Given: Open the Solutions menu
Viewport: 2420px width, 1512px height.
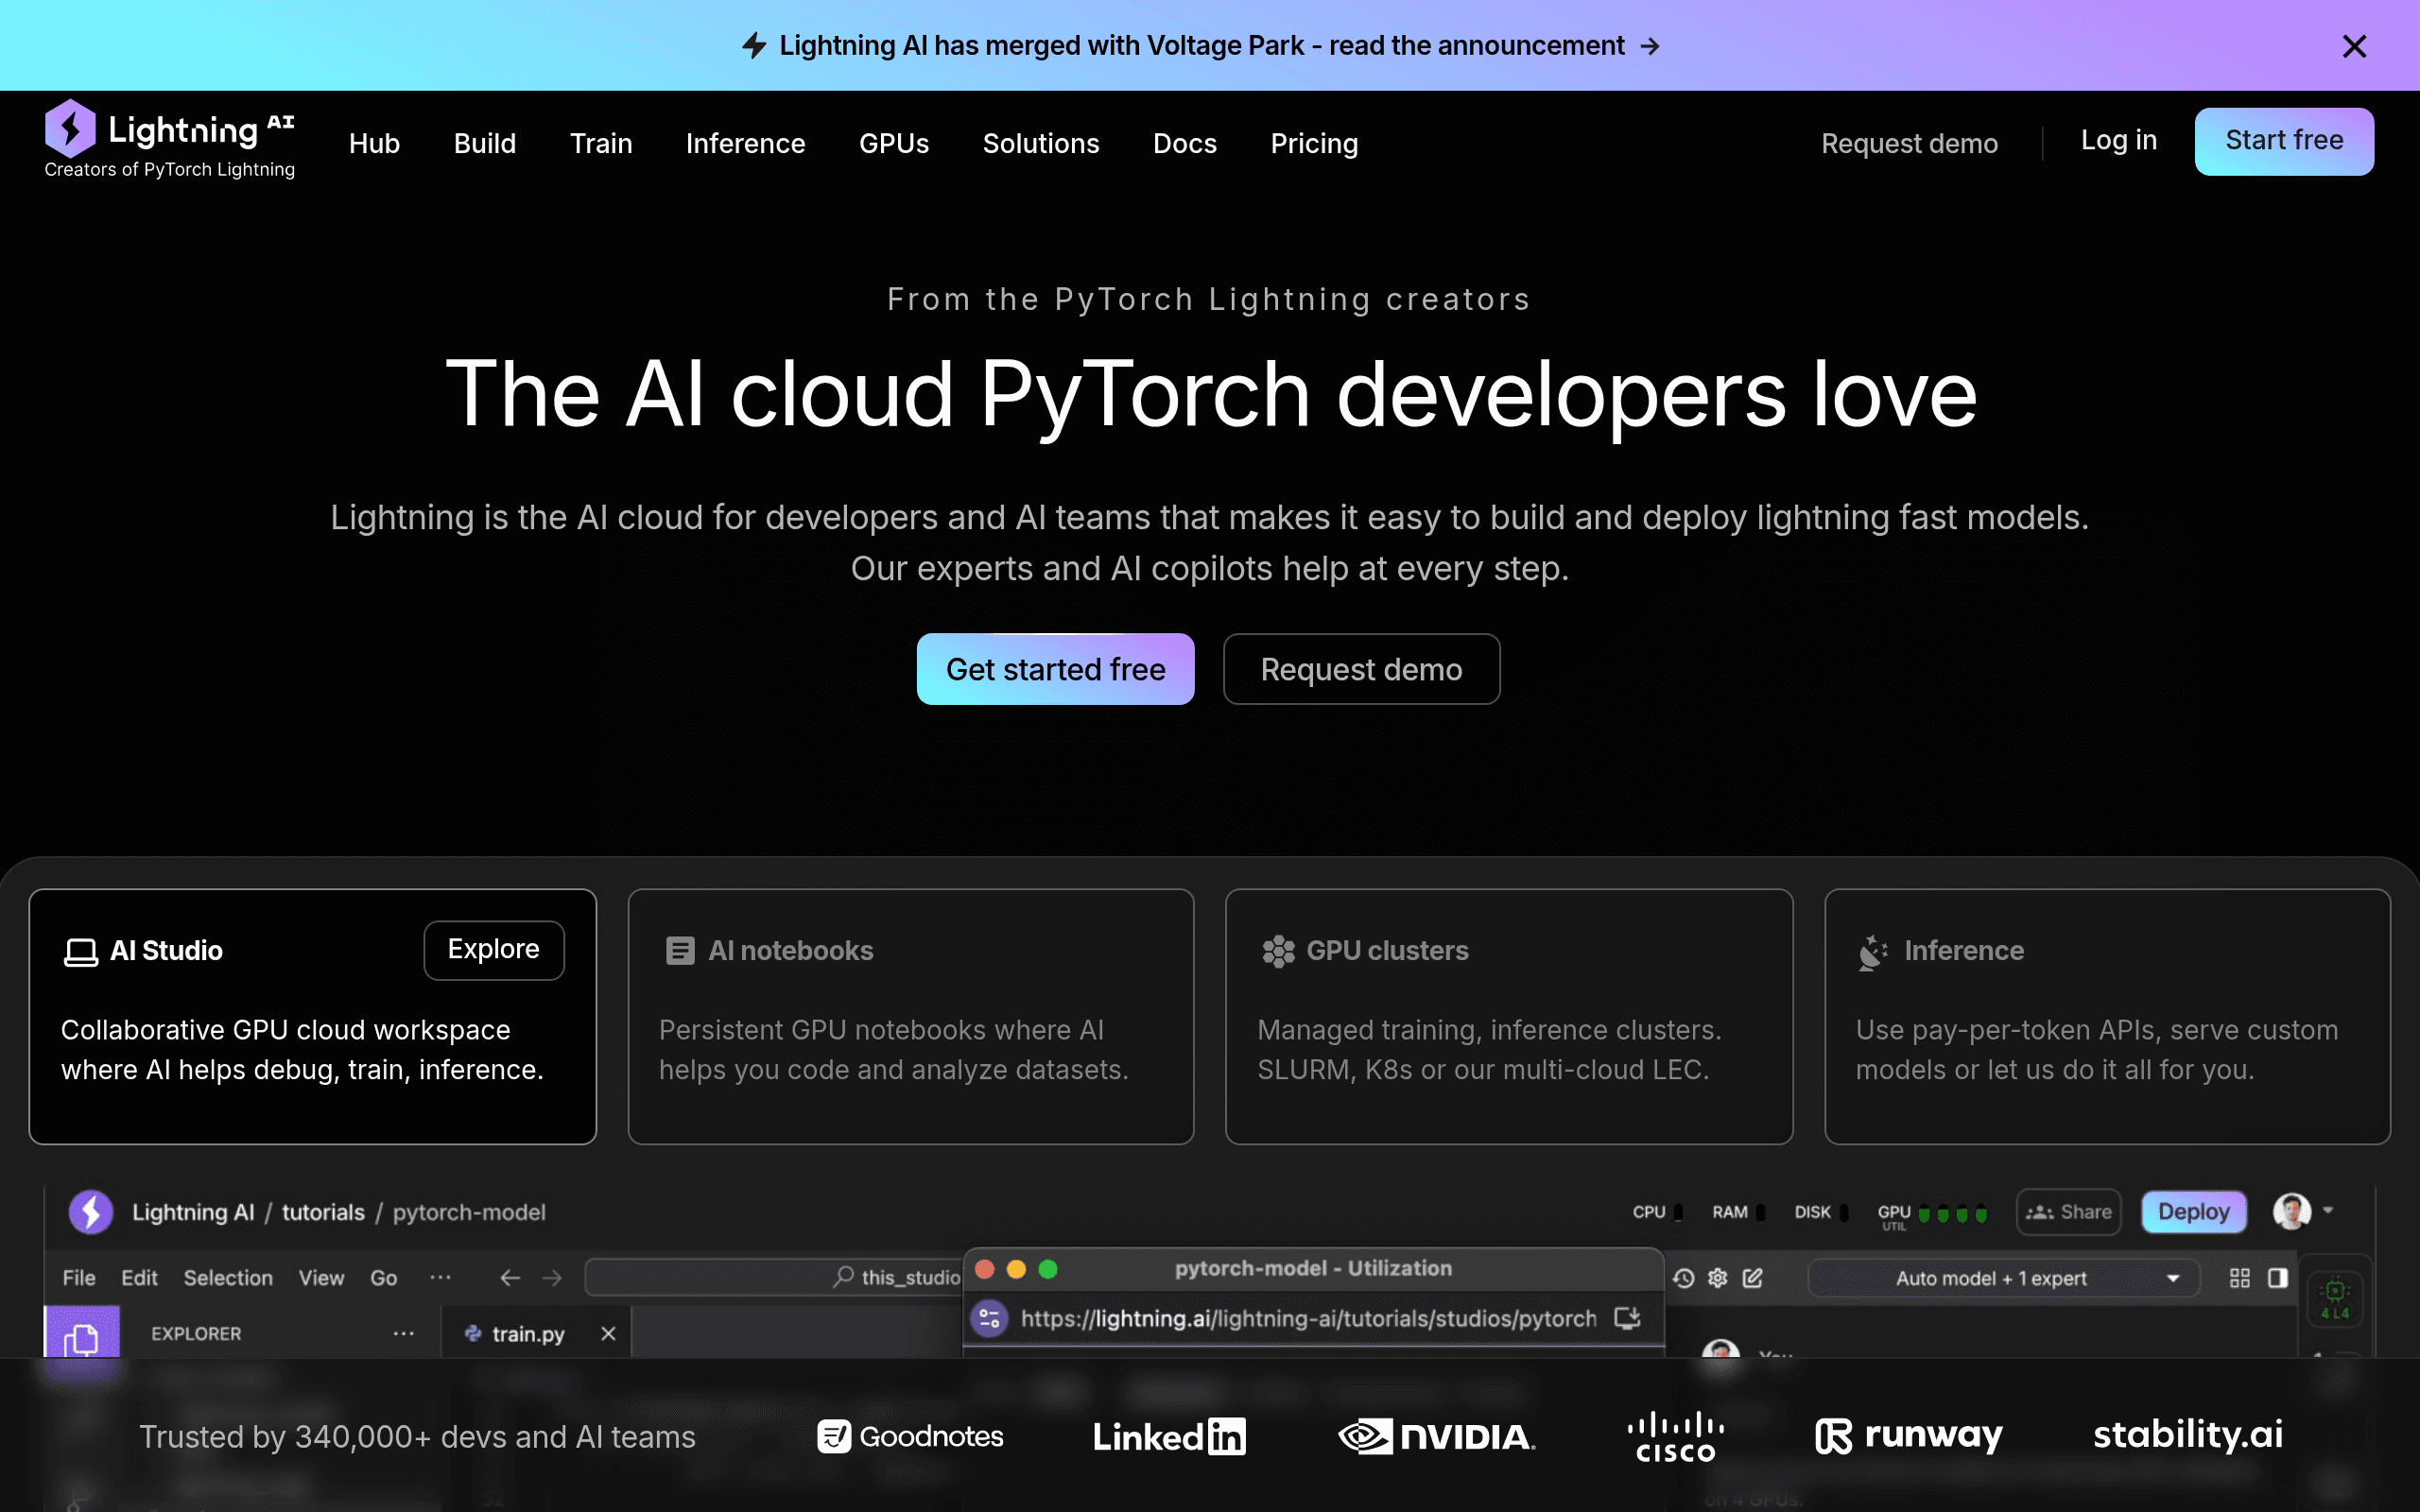Looking at the screenshot, I should click(1041, 143).
